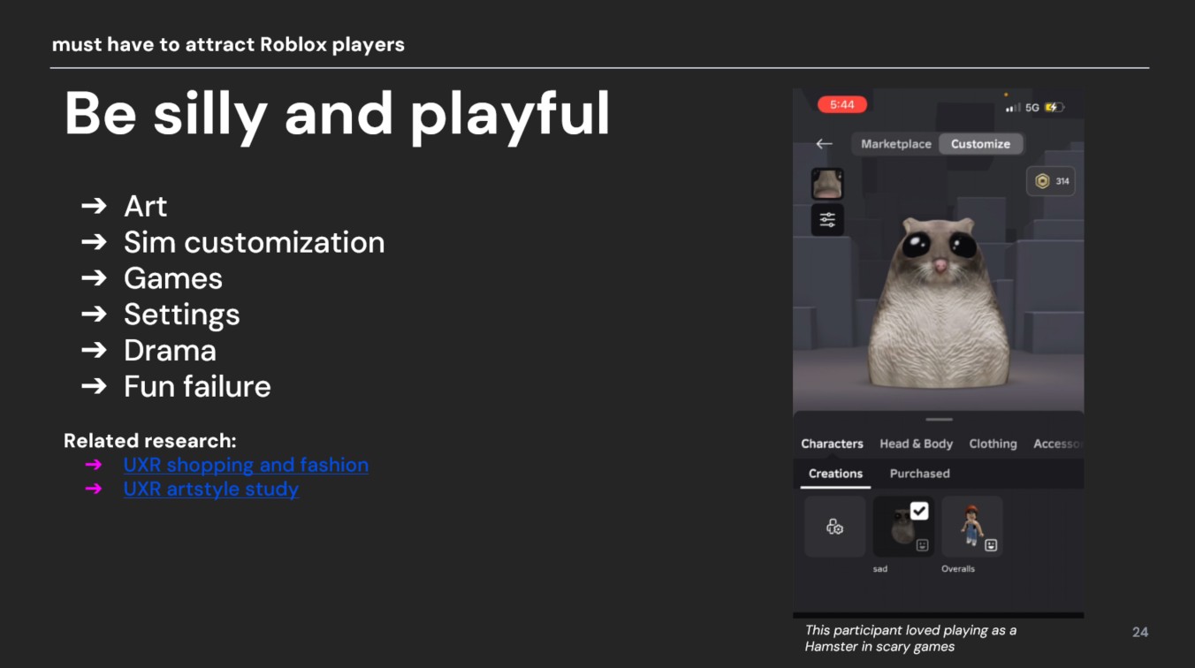
Task: Click the 'sad' label under the character tile
Action: [880, 569]
